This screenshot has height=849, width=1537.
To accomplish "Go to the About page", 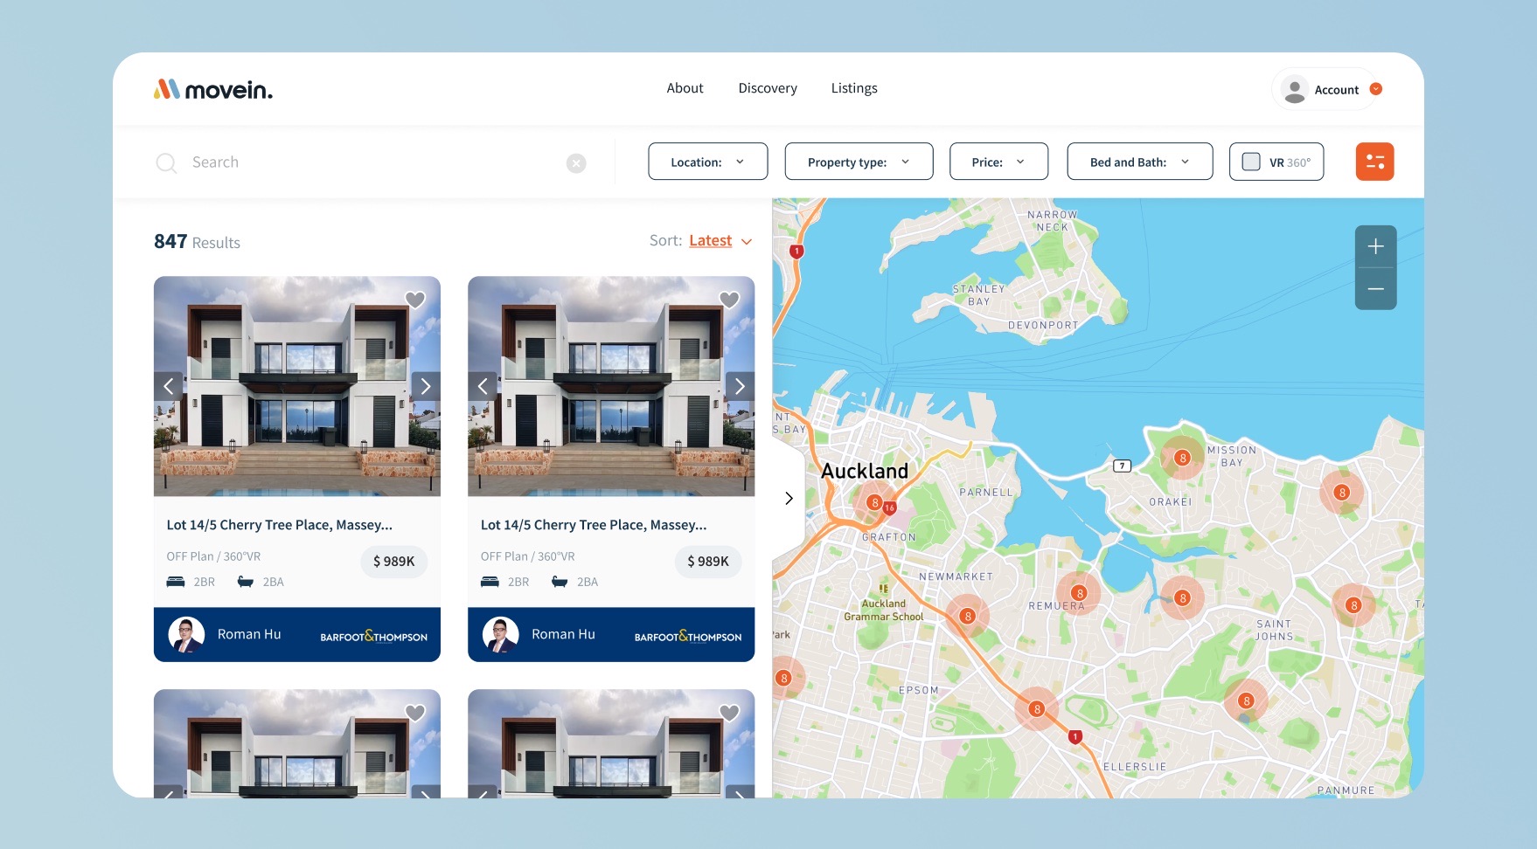I will [685, 88].
